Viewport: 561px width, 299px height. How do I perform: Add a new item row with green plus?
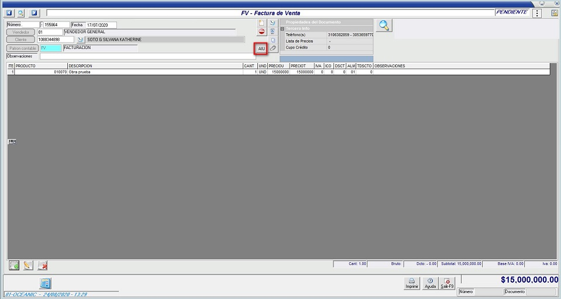coord(14,265)
